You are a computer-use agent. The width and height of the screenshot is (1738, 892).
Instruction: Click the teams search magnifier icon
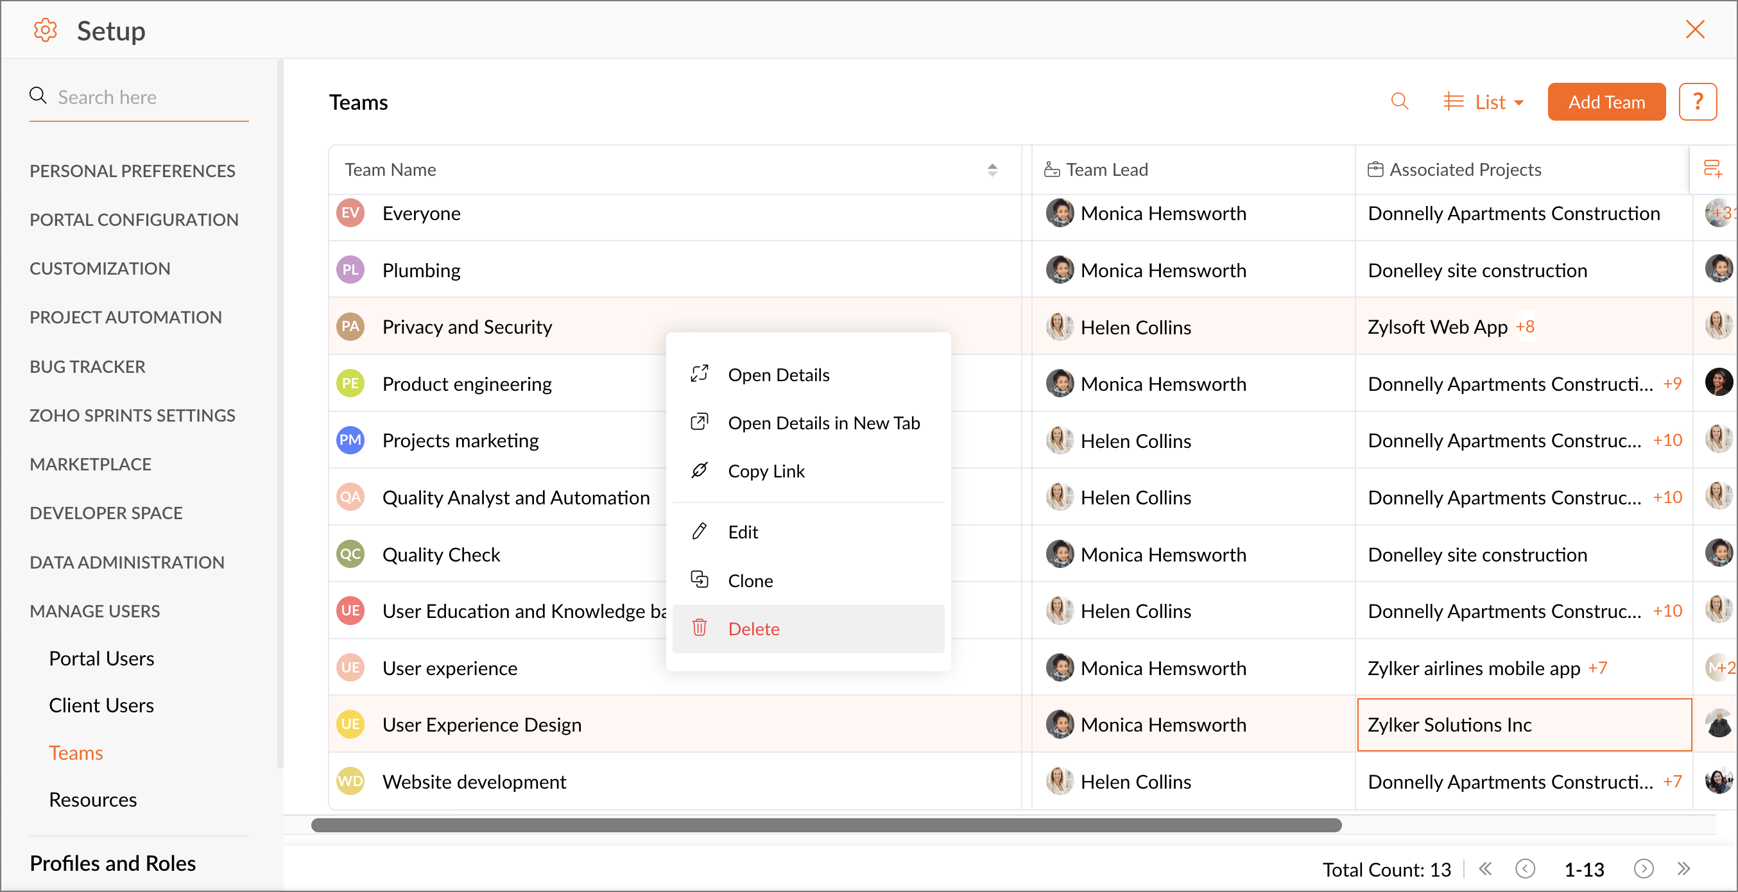click(x=1399, y=102)
